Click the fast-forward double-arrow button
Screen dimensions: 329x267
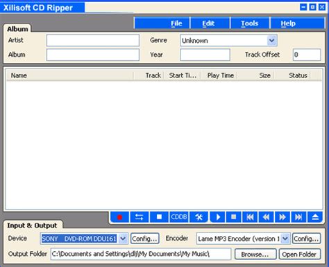(x=282, y=217)
